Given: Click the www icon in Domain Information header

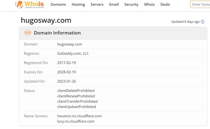Looking at the screenshot, I should (28, 33).
